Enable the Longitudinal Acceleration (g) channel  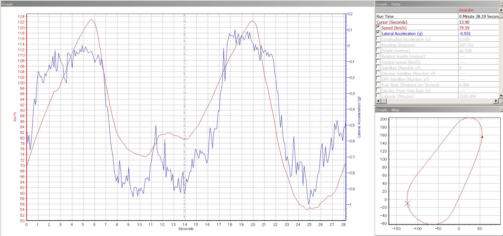pos(378,38)
